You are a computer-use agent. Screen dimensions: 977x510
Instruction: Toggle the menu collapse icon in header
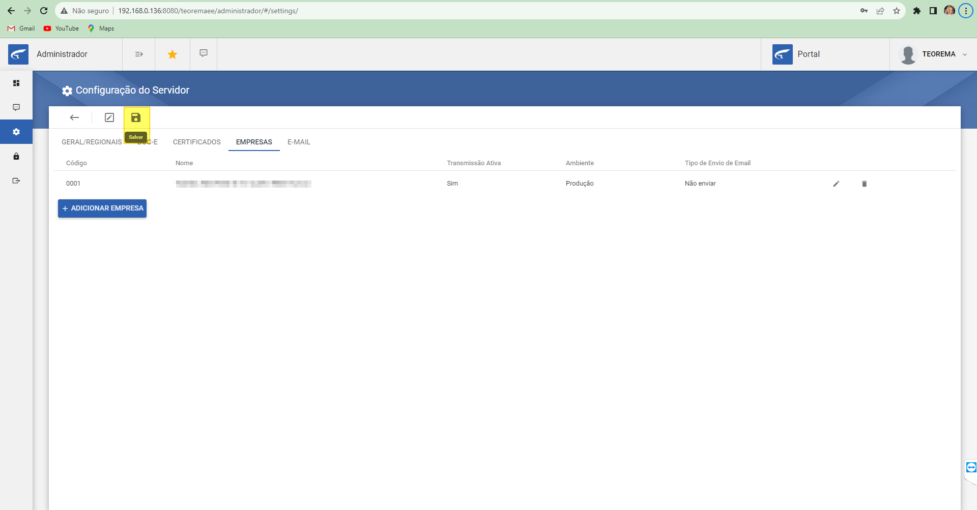[139, 54]
